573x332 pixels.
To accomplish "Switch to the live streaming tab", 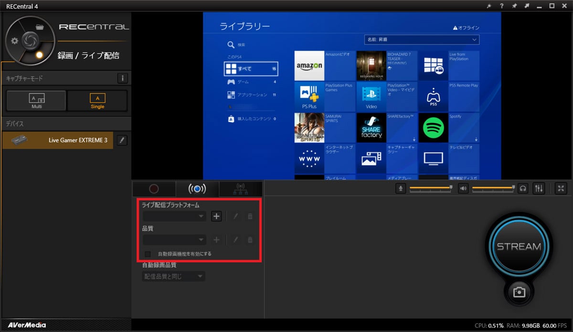I will click(197, 189).
